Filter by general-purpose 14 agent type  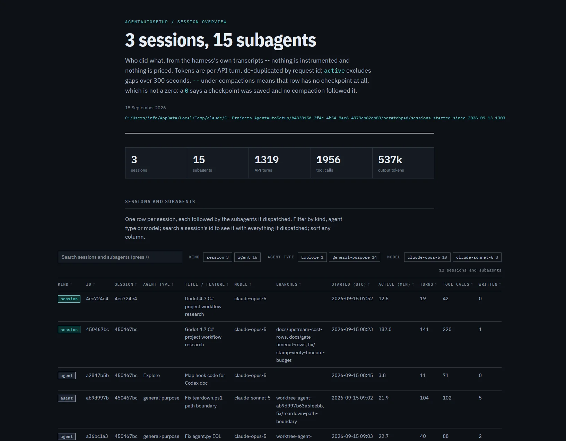pos(355,257)
